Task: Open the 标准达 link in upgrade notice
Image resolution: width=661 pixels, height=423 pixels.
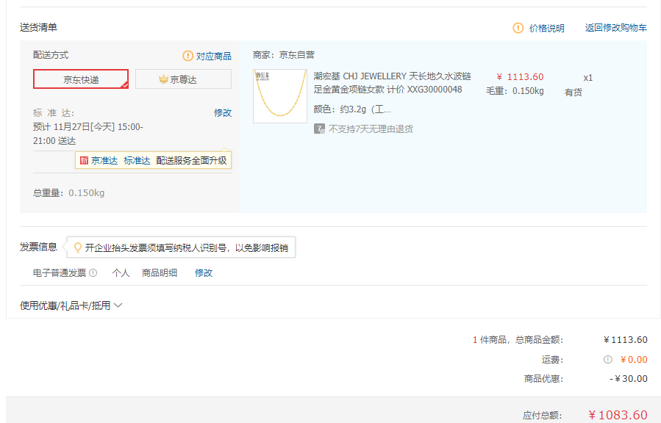Action: coord(137,160)
